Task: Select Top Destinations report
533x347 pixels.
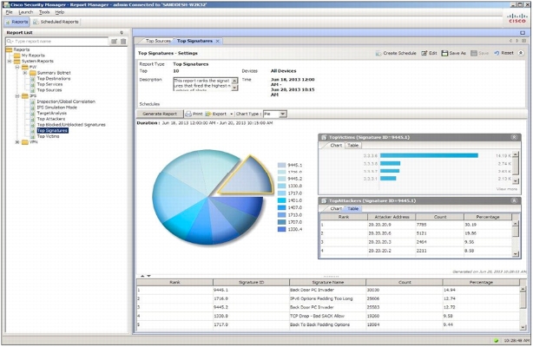Action: 54,78
